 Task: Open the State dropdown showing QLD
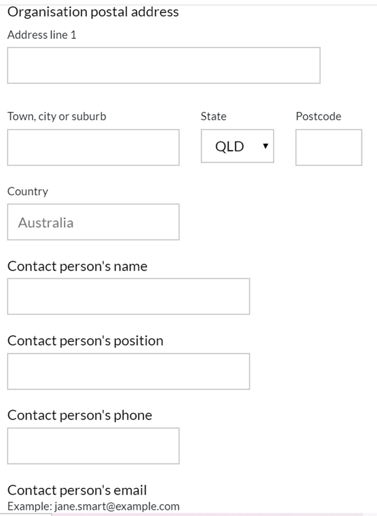click(237, 146)
